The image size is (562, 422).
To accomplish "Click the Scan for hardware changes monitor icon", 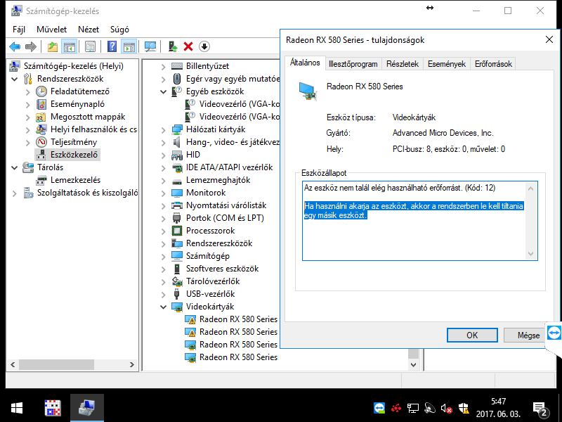I will 150,46.
